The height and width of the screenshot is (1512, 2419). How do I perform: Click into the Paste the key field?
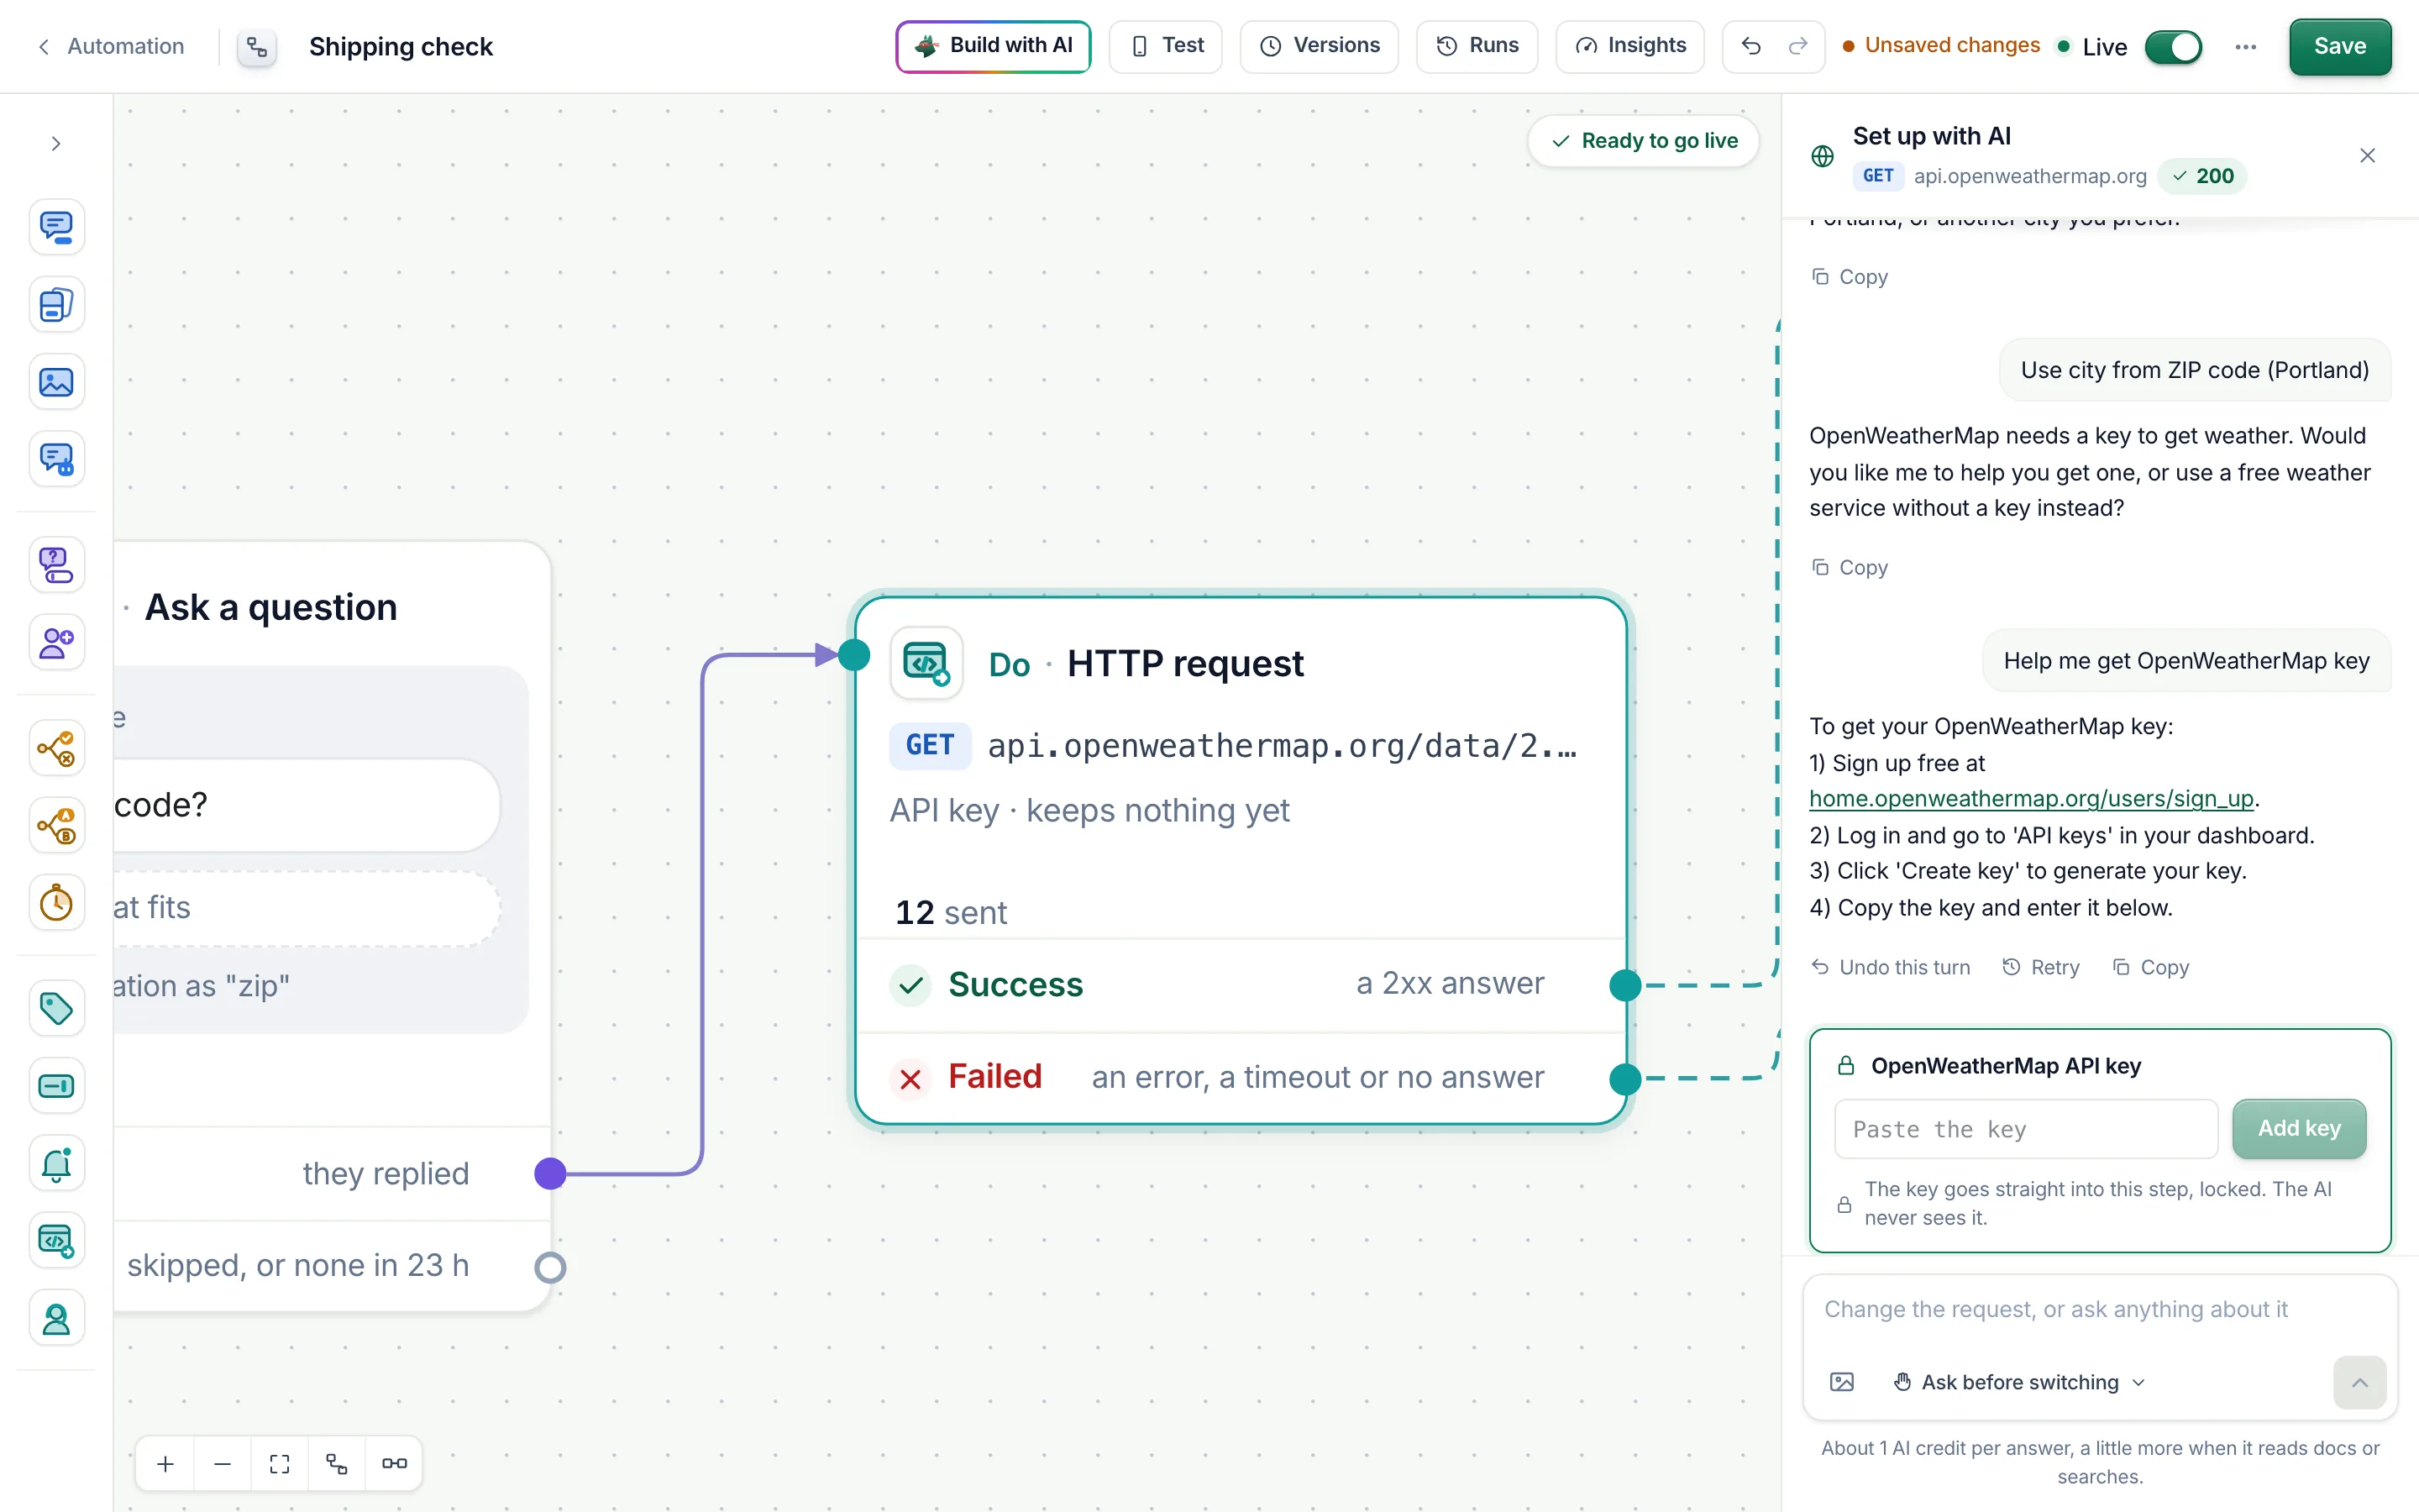tap(2026, 1129)
